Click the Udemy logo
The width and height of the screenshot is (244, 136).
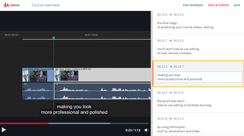point(13,5)
